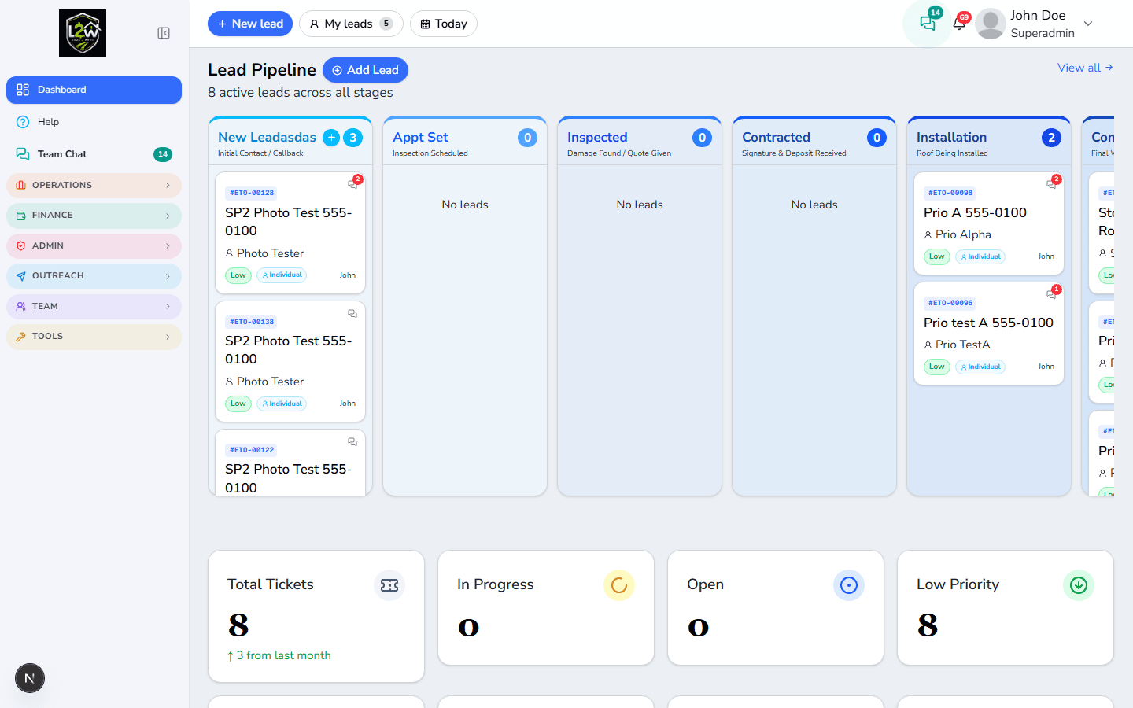1133x708 pixels.
Task: Click the Contracted column heading
Action: click(776, 137)
